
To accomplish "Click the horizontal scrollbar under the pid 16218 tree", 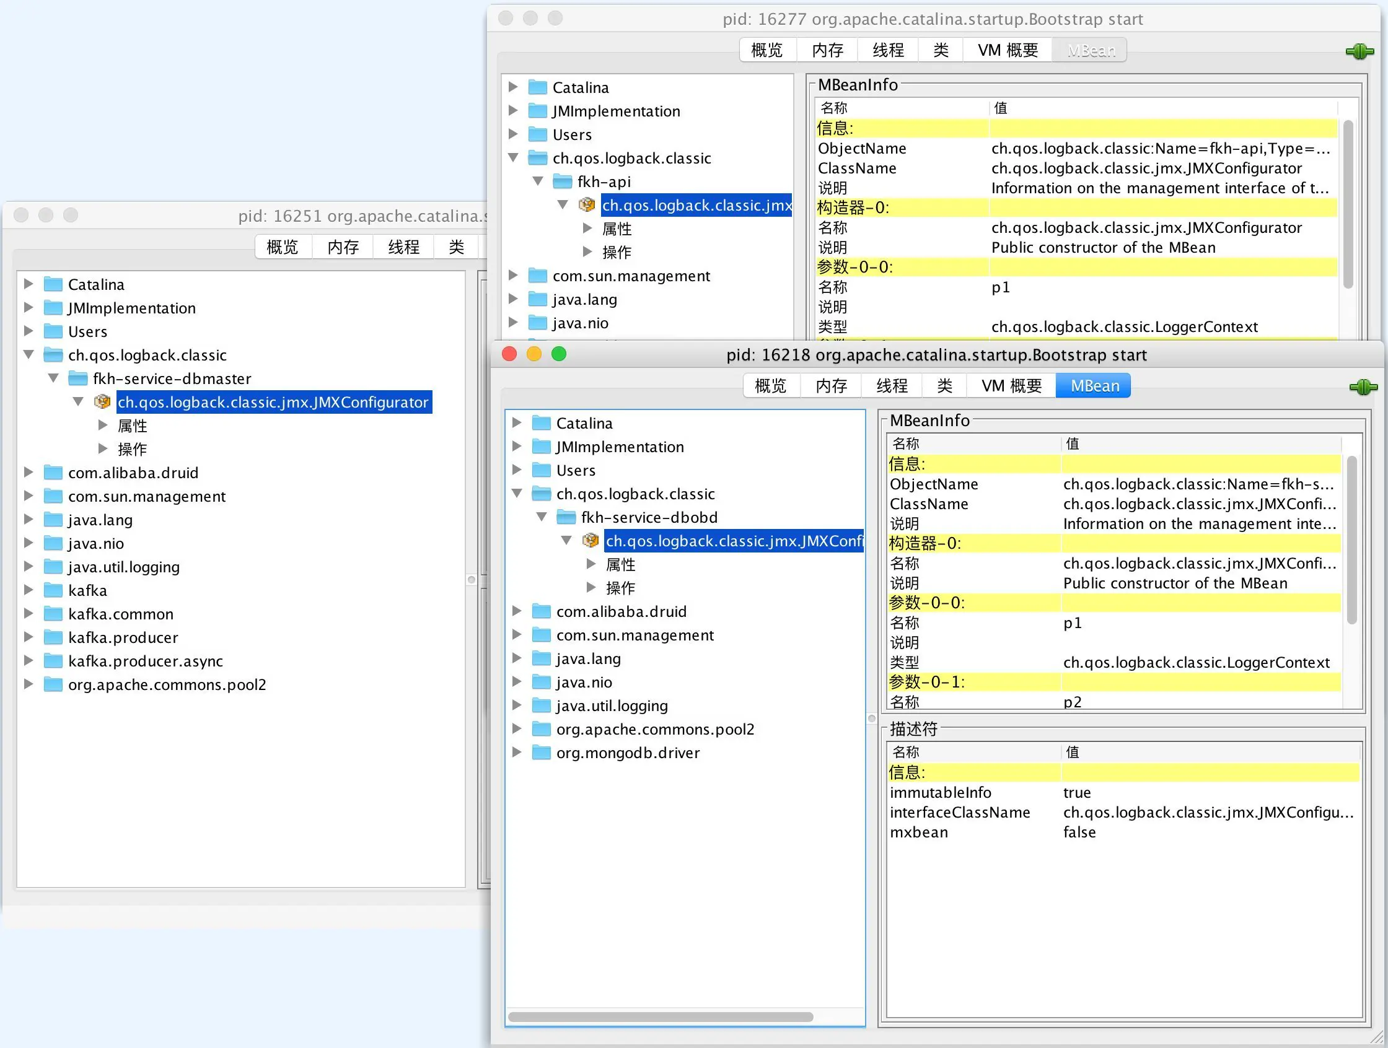I will tap(660, 1016).
